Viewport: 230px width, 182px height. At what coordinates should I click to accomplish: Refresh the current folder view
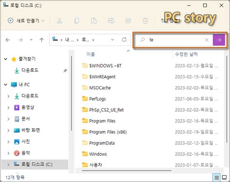124,40
